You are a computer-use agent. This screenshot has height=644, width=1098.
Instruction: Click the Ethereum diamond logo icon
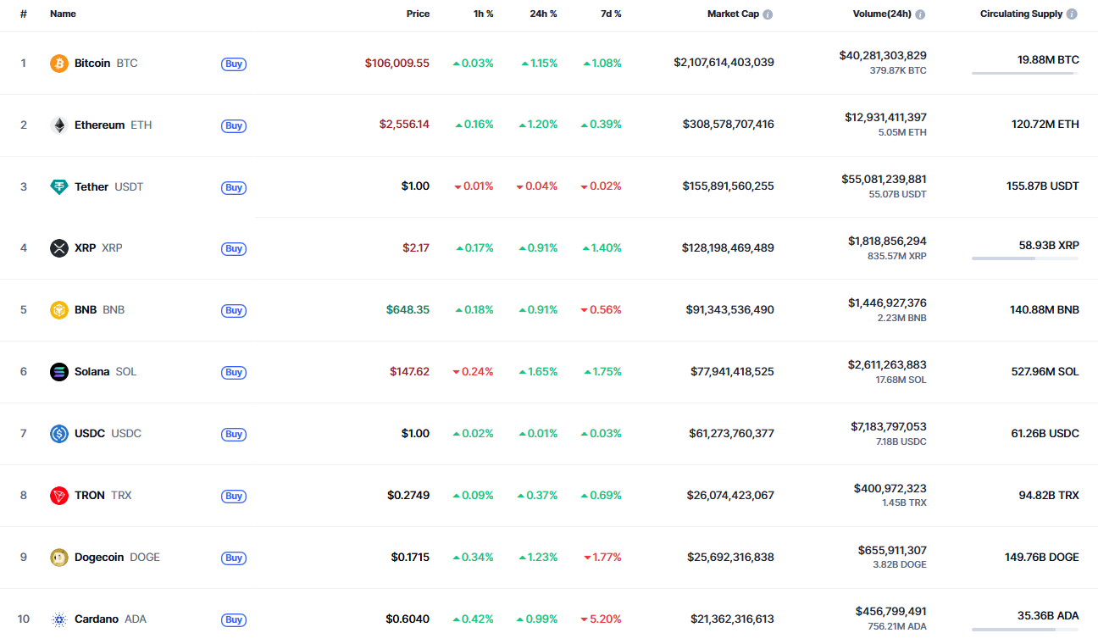click(x=59, y=125)
